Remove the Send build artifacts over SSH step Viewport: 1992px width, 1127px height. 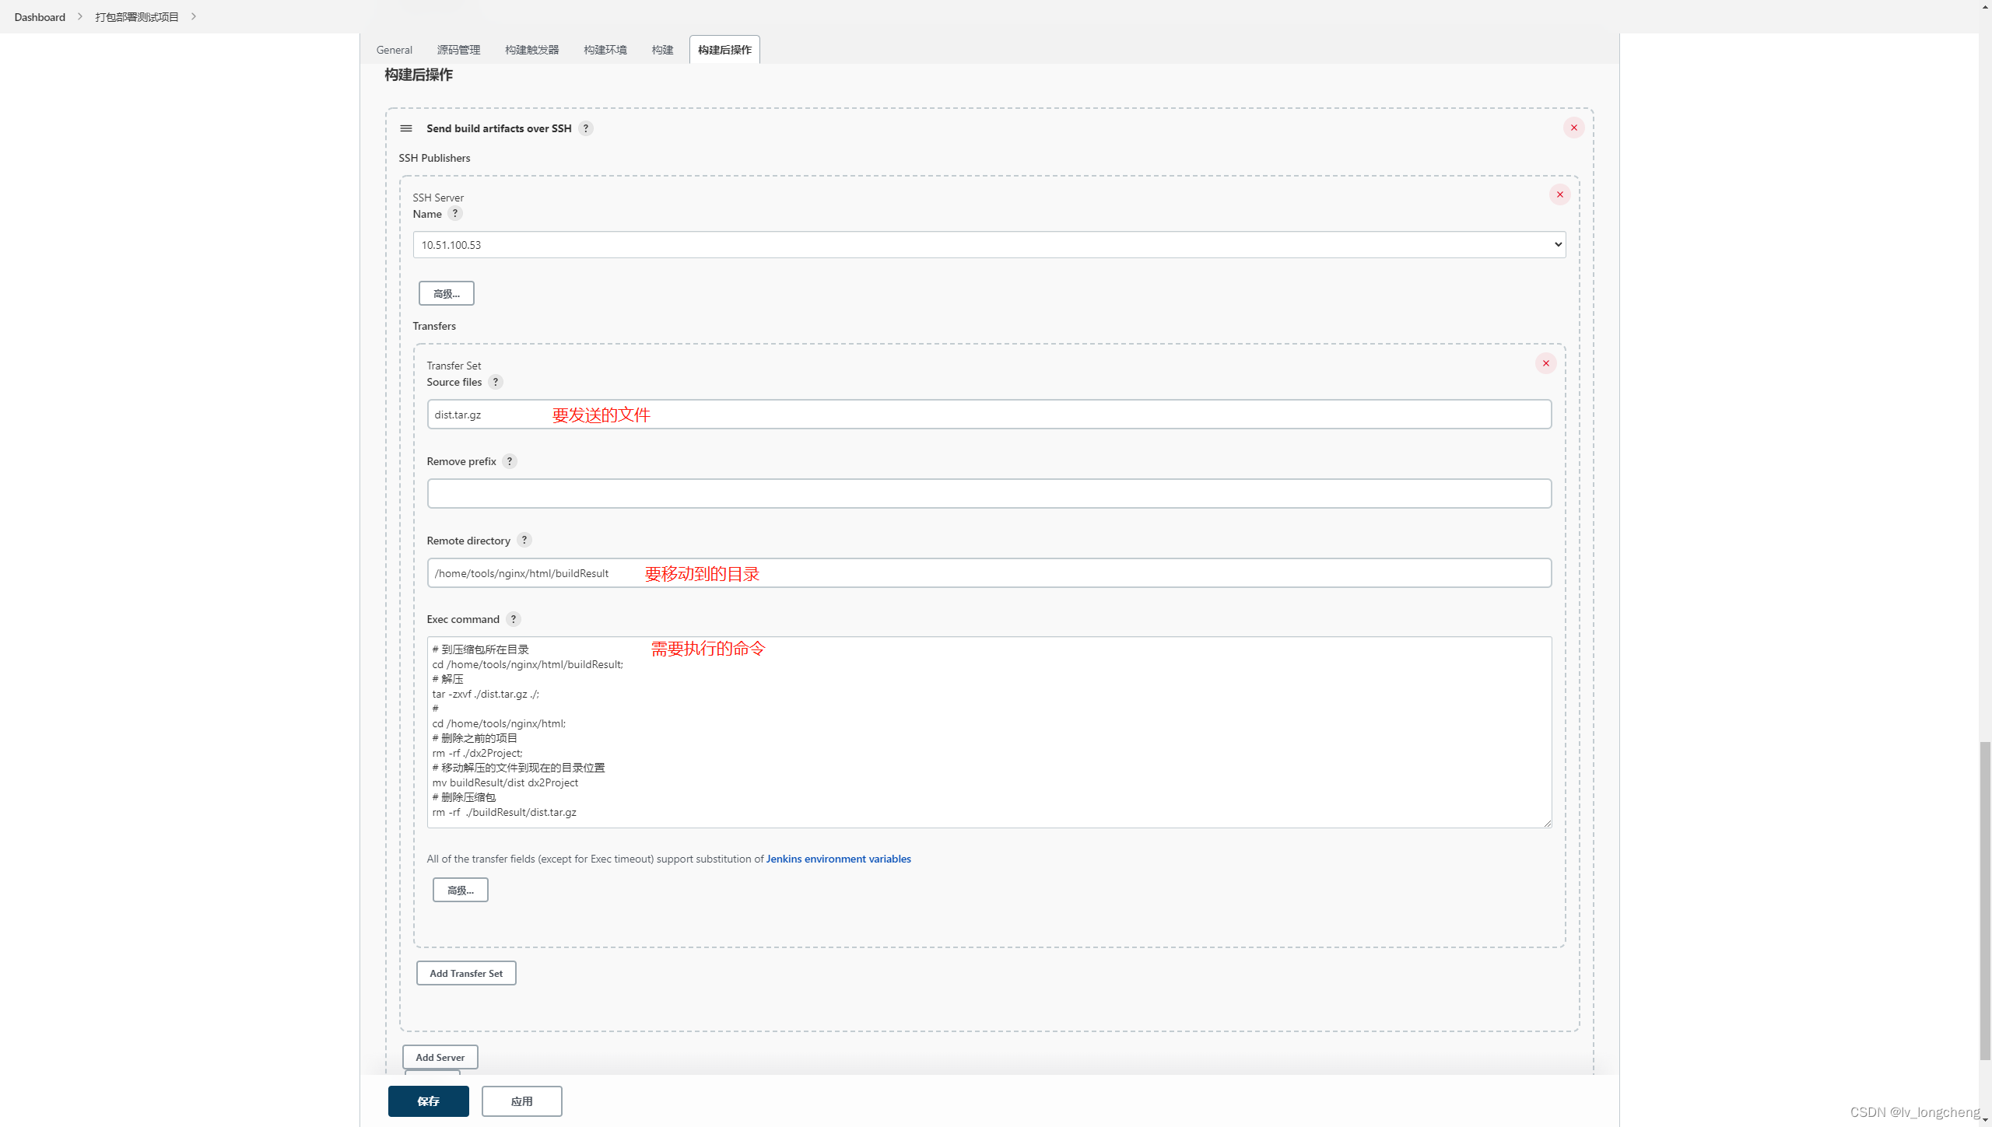[1573, 128]
